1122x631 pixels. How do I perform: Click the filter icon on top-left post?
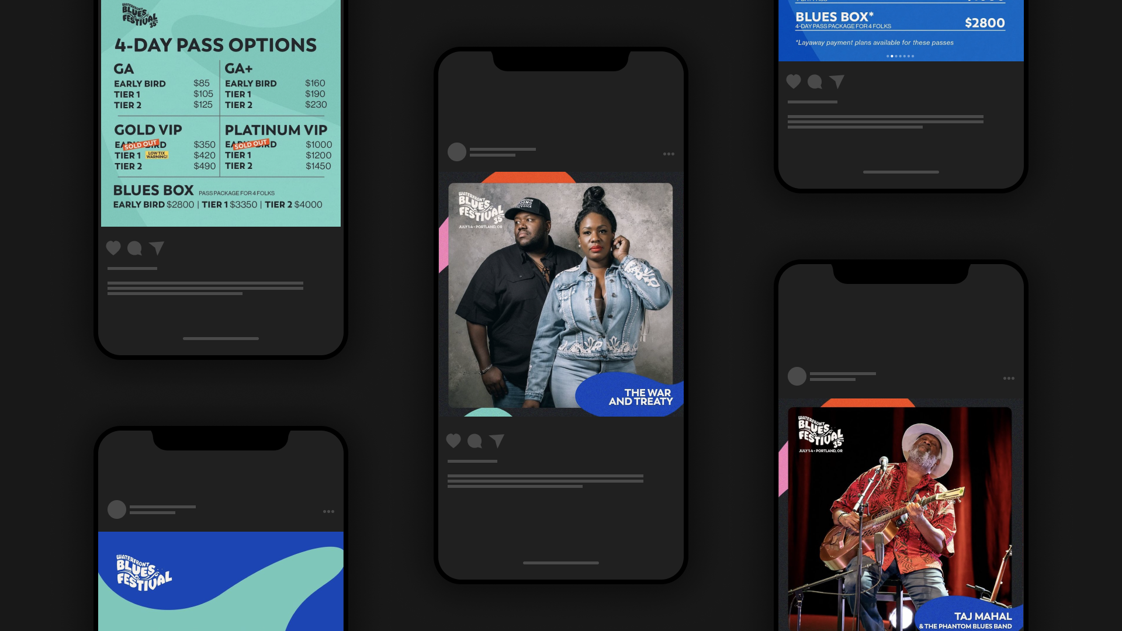157,247
